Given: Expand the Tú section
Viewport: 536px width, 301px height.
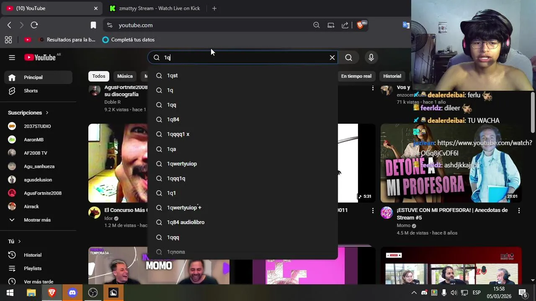Looking at the screenshot, I should pos(14,242).
